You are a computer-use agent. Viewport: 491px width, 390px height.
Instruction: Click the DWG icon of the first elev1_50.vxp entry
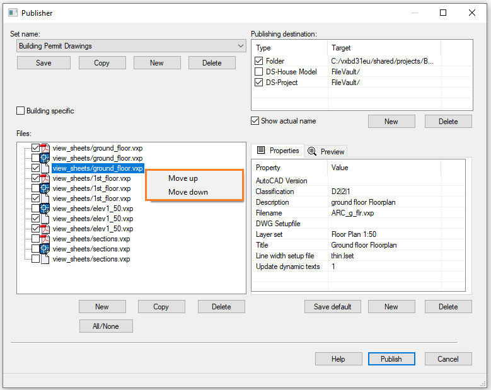(45, 209)
